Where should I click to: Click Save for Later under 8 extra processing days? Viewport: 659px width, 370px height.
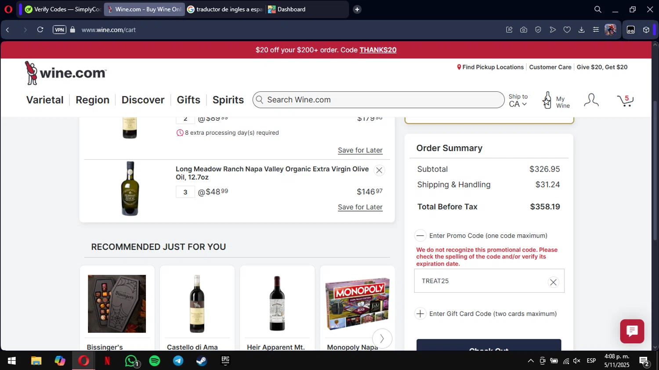pos(360,150)
